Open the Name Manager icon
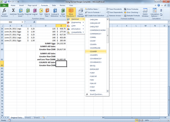Viewport: 170px width, 122px height. 81,10
